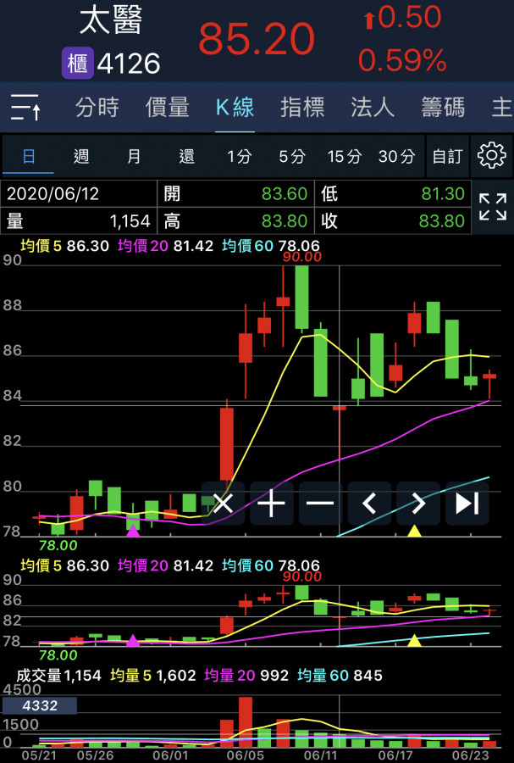The width and height of the screenshot is (514, 763).
Task: Select 週 weekly period
Action: click(81, 156)
